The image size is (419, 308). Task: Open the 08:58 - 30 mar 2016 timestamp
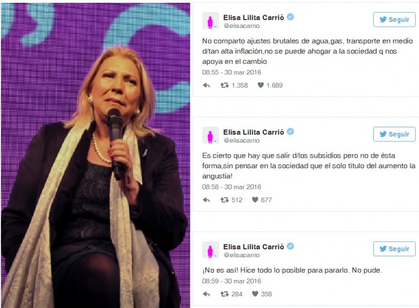[x=231, y=187]
